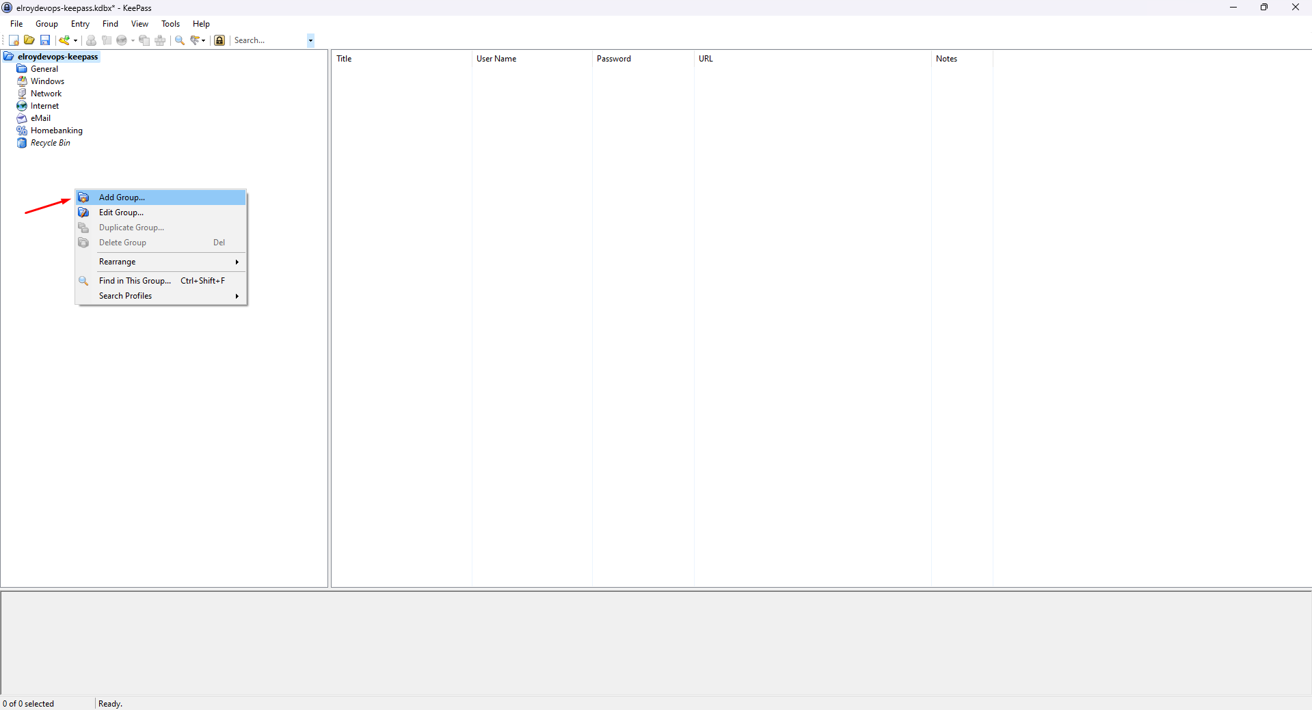The width and height of the screenshot is (1312, 710).
Task: Open the Show Entries dropdown arrow
Action: click(x=204, y=40)
